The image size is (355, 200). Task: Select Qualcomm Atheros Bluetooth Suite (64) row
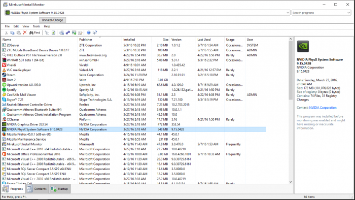tap(134, 110)
